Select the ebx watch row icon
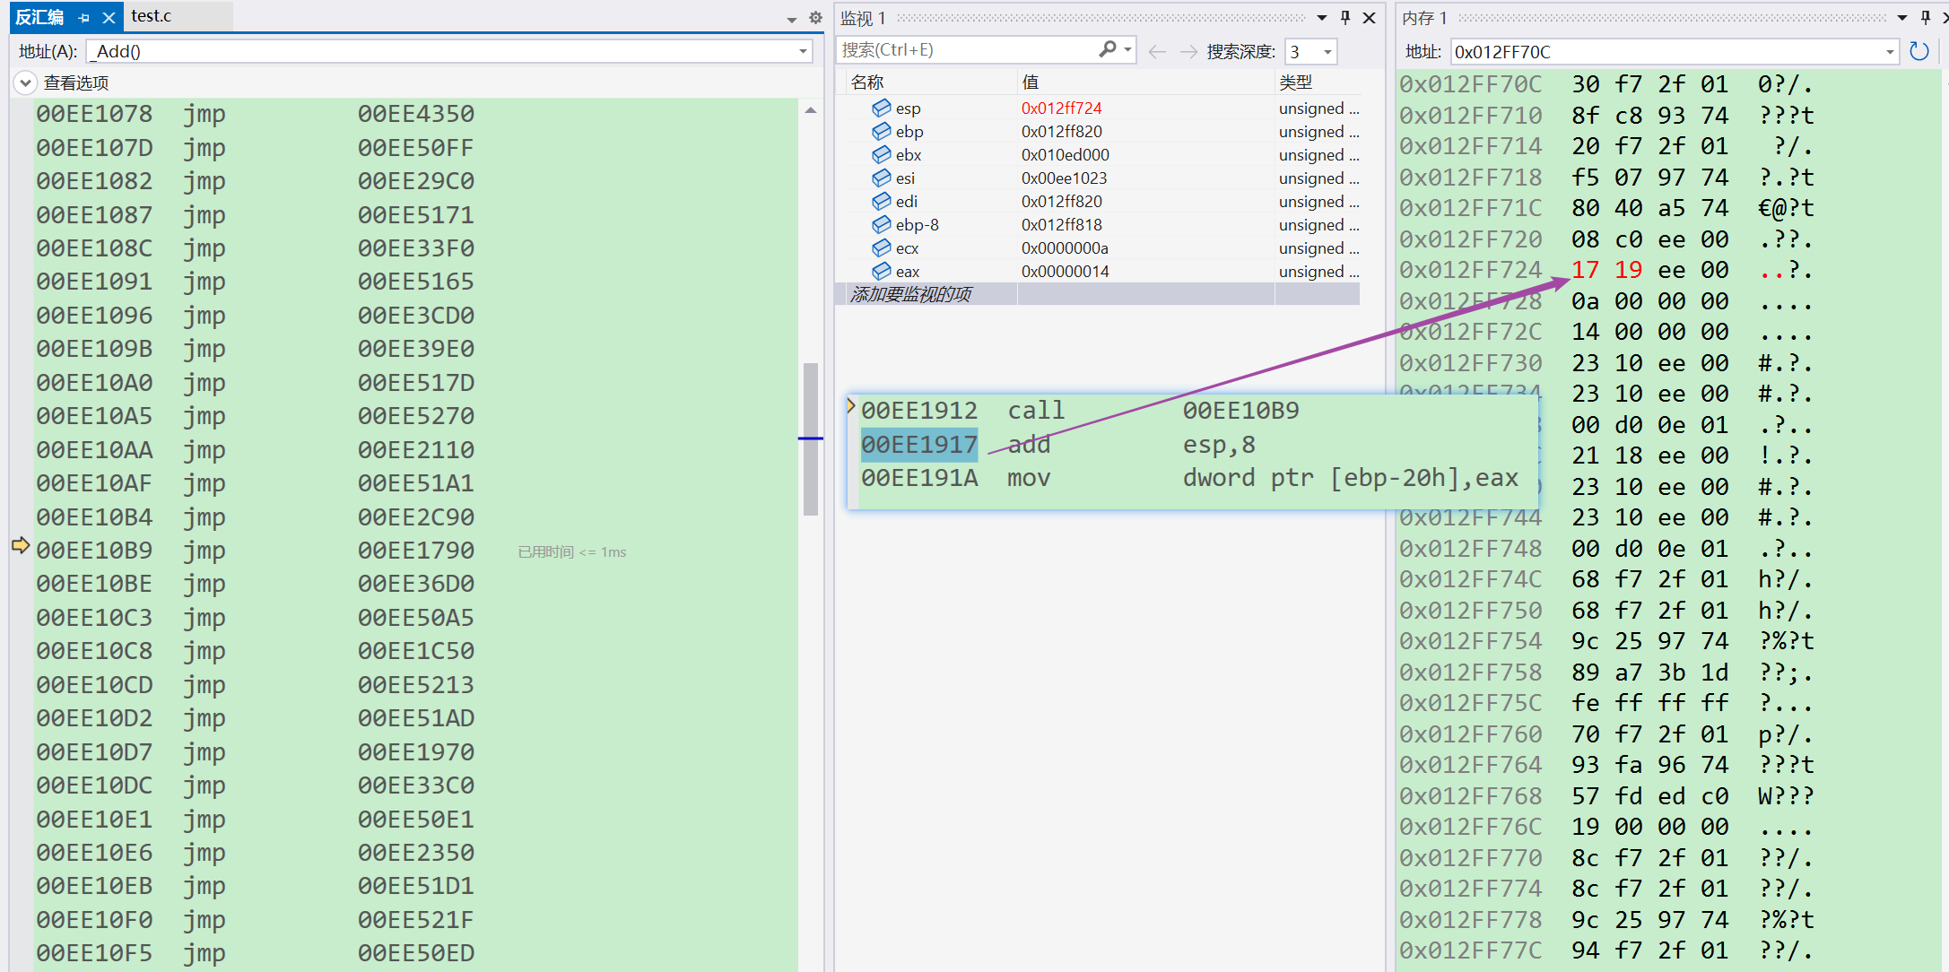Image resolution: width=1949 pixels, height=972 pixels. coord(882,154)
